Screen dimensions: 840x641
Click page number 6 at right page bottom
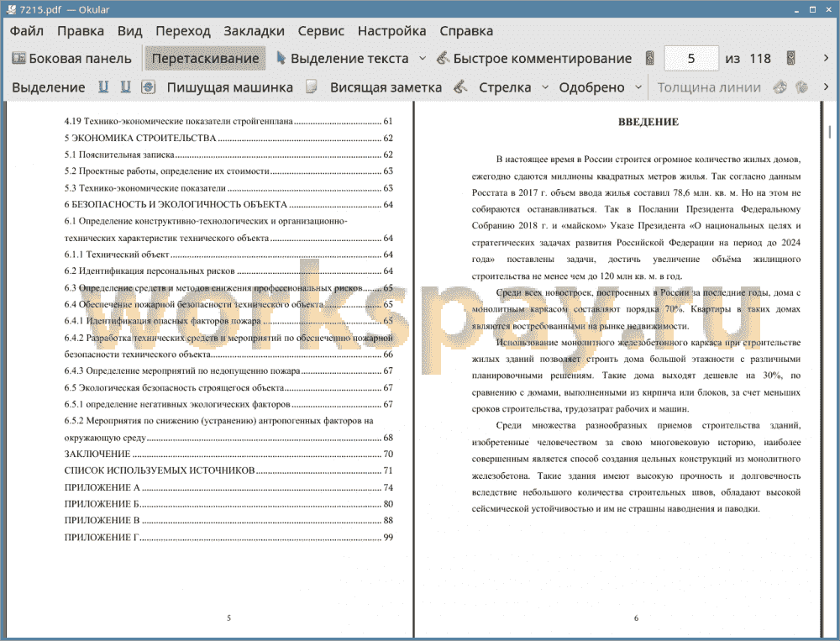click(x=636, y=618)
